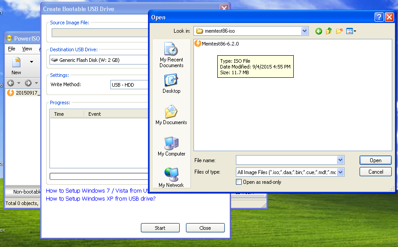The width and height of the screenshot is (398, 247).
Task: Click Total 0 objects status text
Action: point(22,203)
